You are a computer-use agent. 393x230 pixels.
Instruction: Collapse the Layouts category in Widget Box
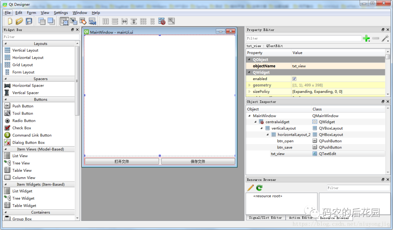pos(5,44)
